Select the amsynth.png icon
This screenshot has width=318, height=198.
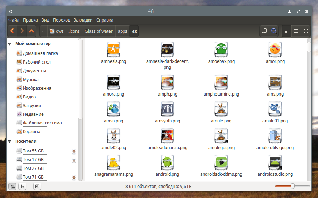coord(167,109)
